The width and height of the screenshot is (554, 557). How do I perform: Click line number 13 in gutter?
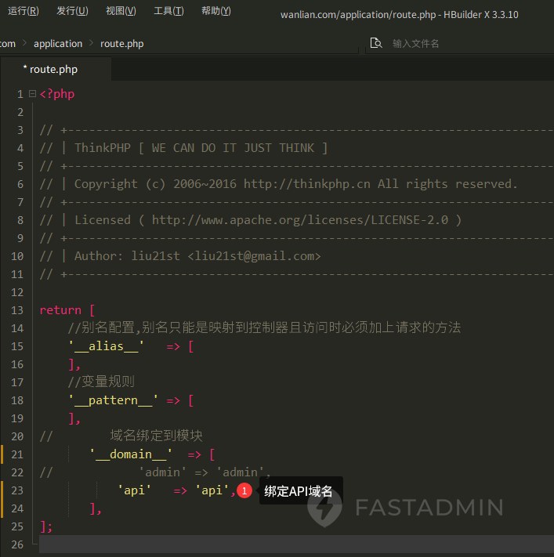(17, 310)
